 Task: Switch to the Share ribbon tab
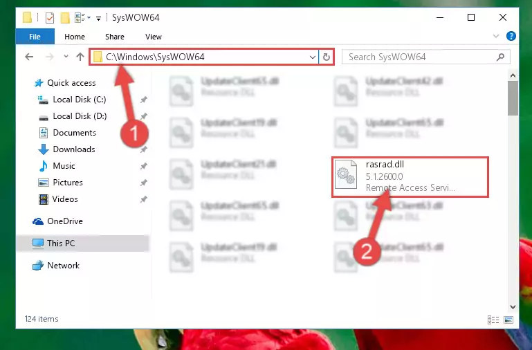pyautogui.click(x=115, y=37)
